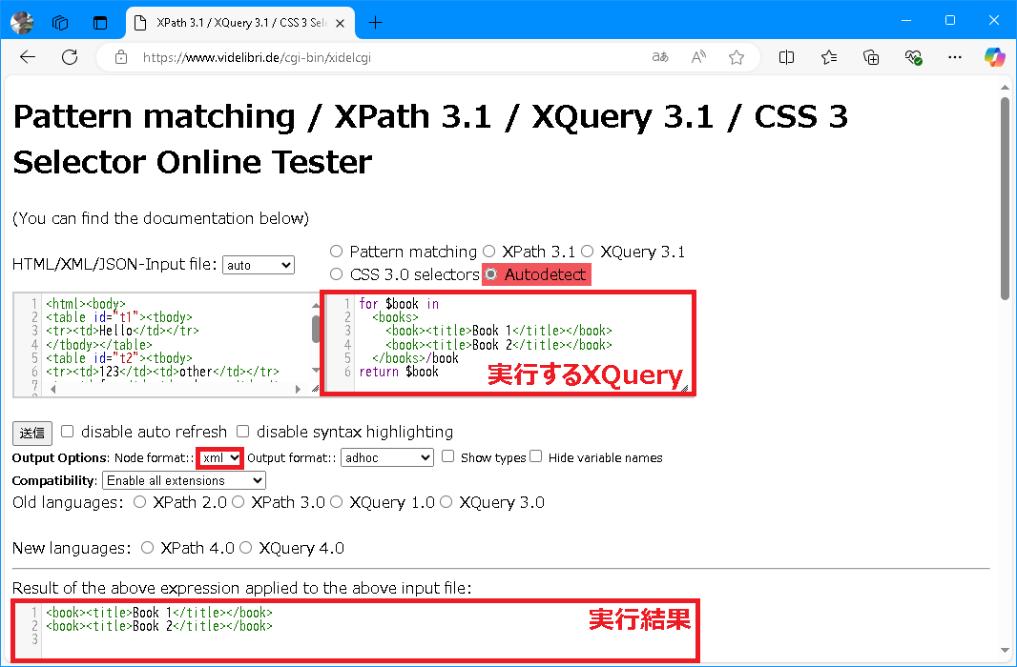Add this page to favorites via star icon

coord(736,57)
